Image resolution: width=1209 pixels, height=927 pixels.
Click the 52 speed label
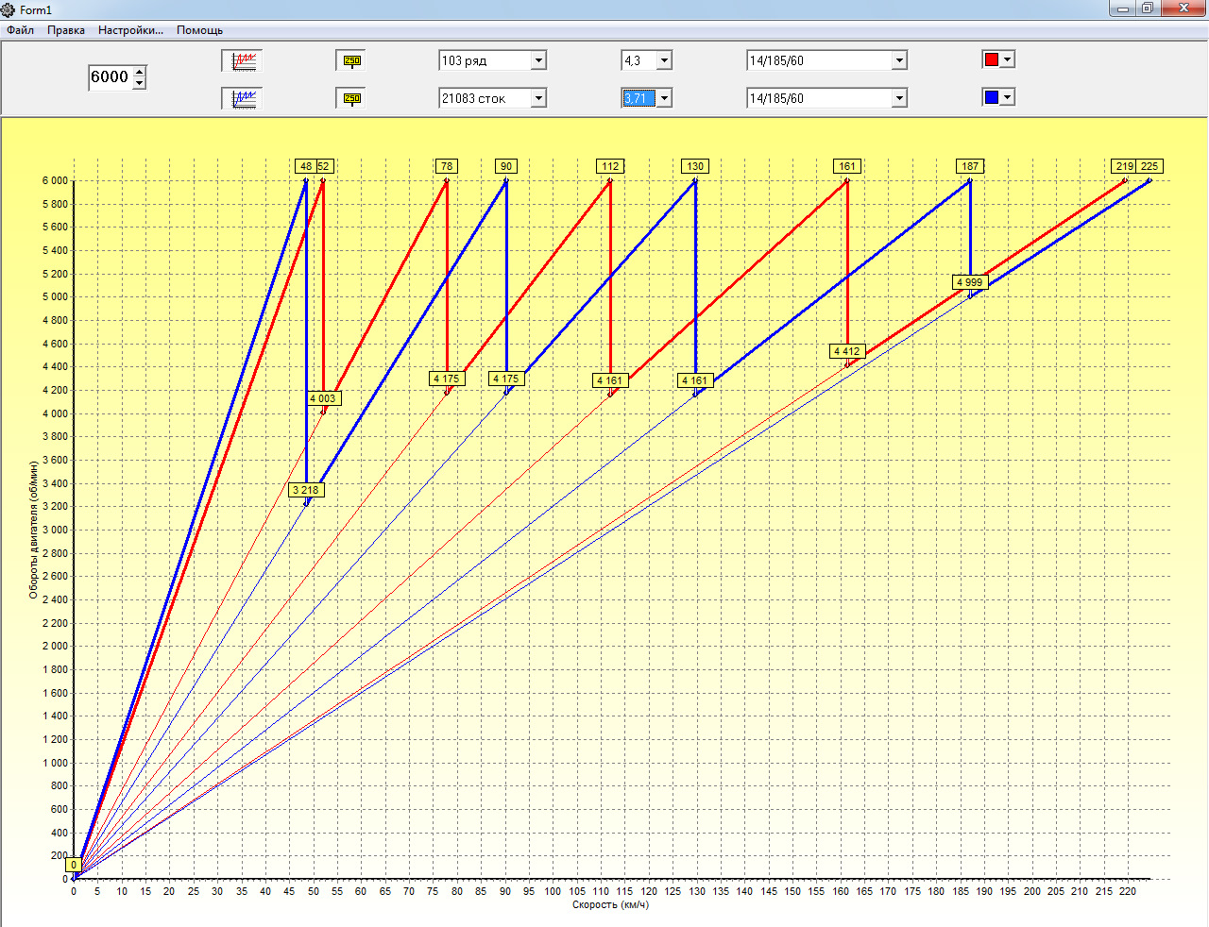point(324,166)
